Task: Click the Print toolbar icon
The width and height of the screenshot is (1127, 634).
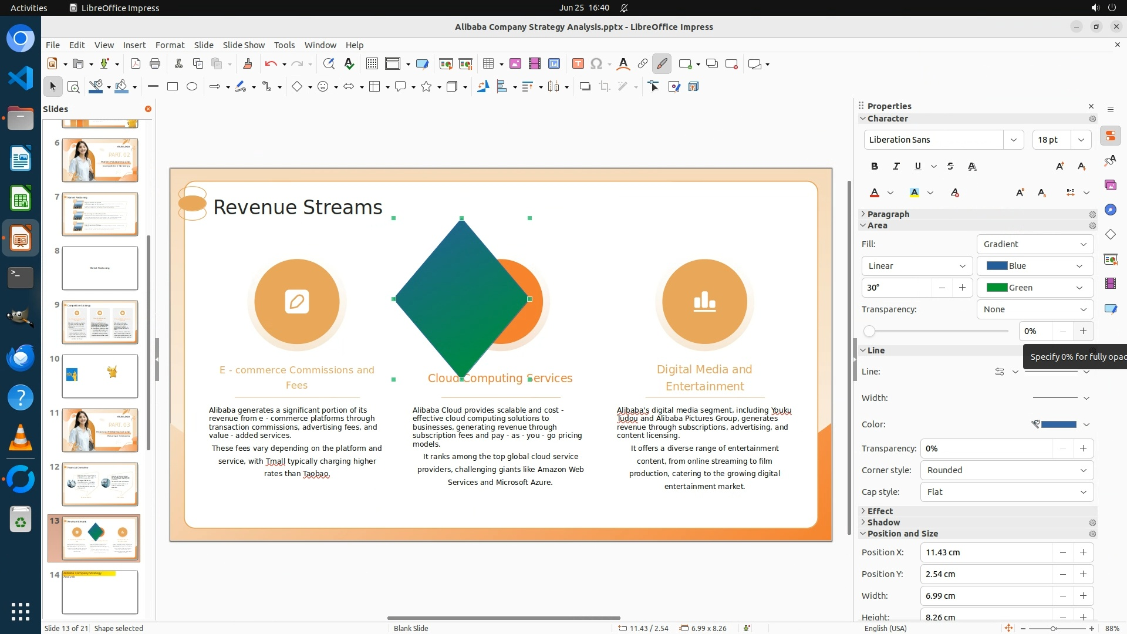Action: click(155, 64)
